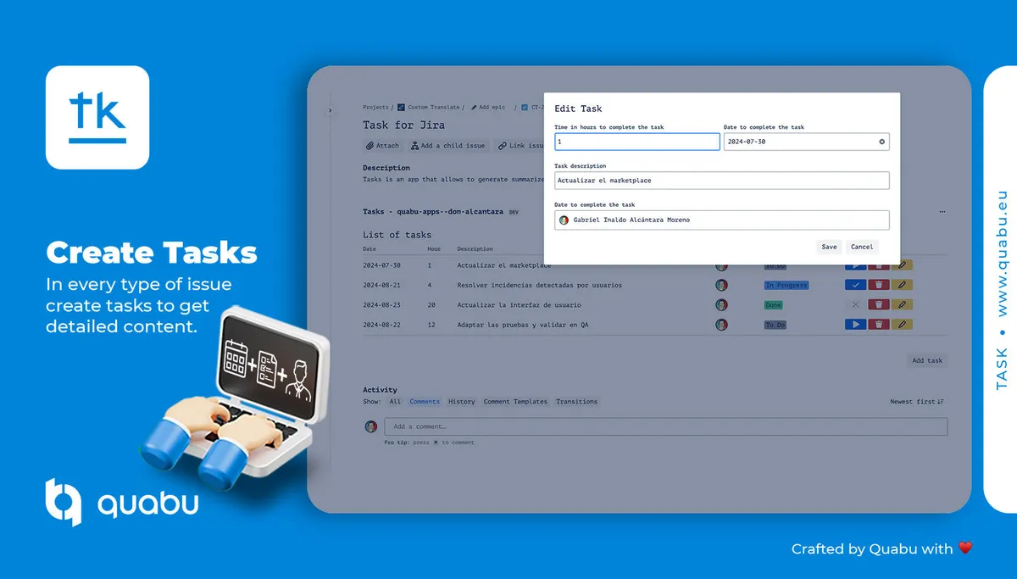Click the date 2024-08-22 in the task list
This screenshot has height=579, width=1017.
point(381,325)
